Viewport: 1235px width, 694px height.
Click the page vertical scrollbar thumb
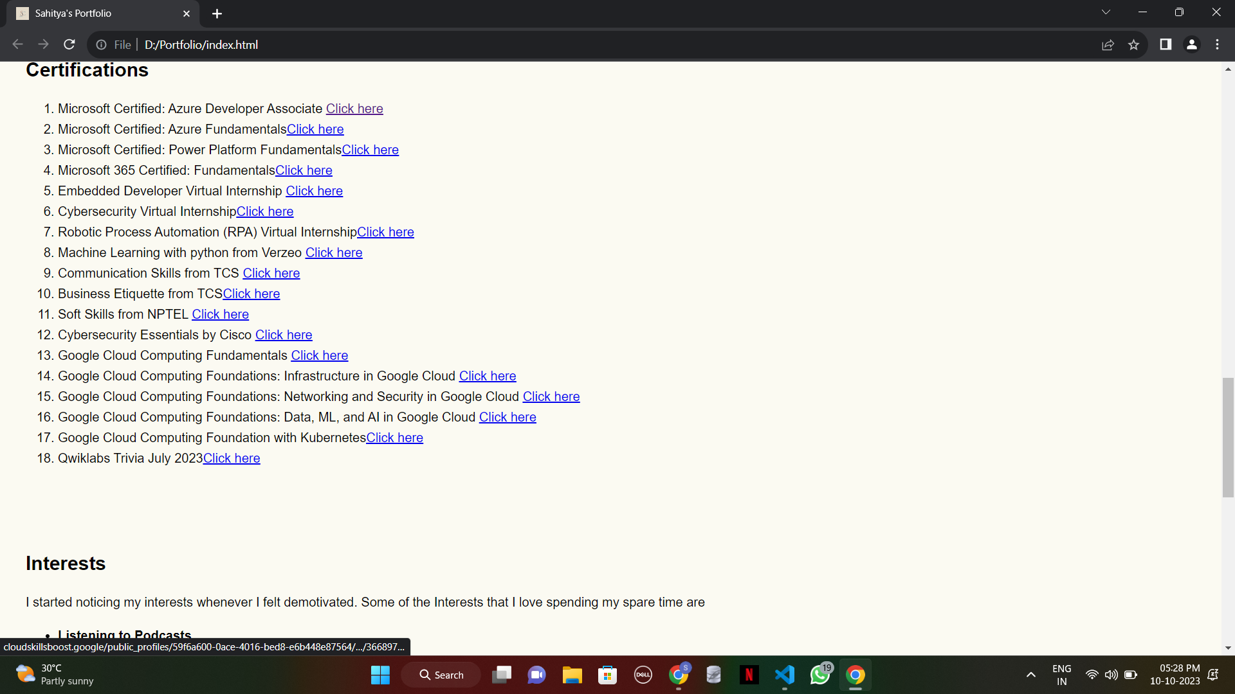coord(1228,437)
